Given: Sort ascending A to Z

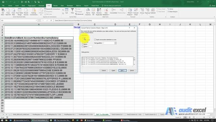Looking at the screenshot, I should pos(63,10).
